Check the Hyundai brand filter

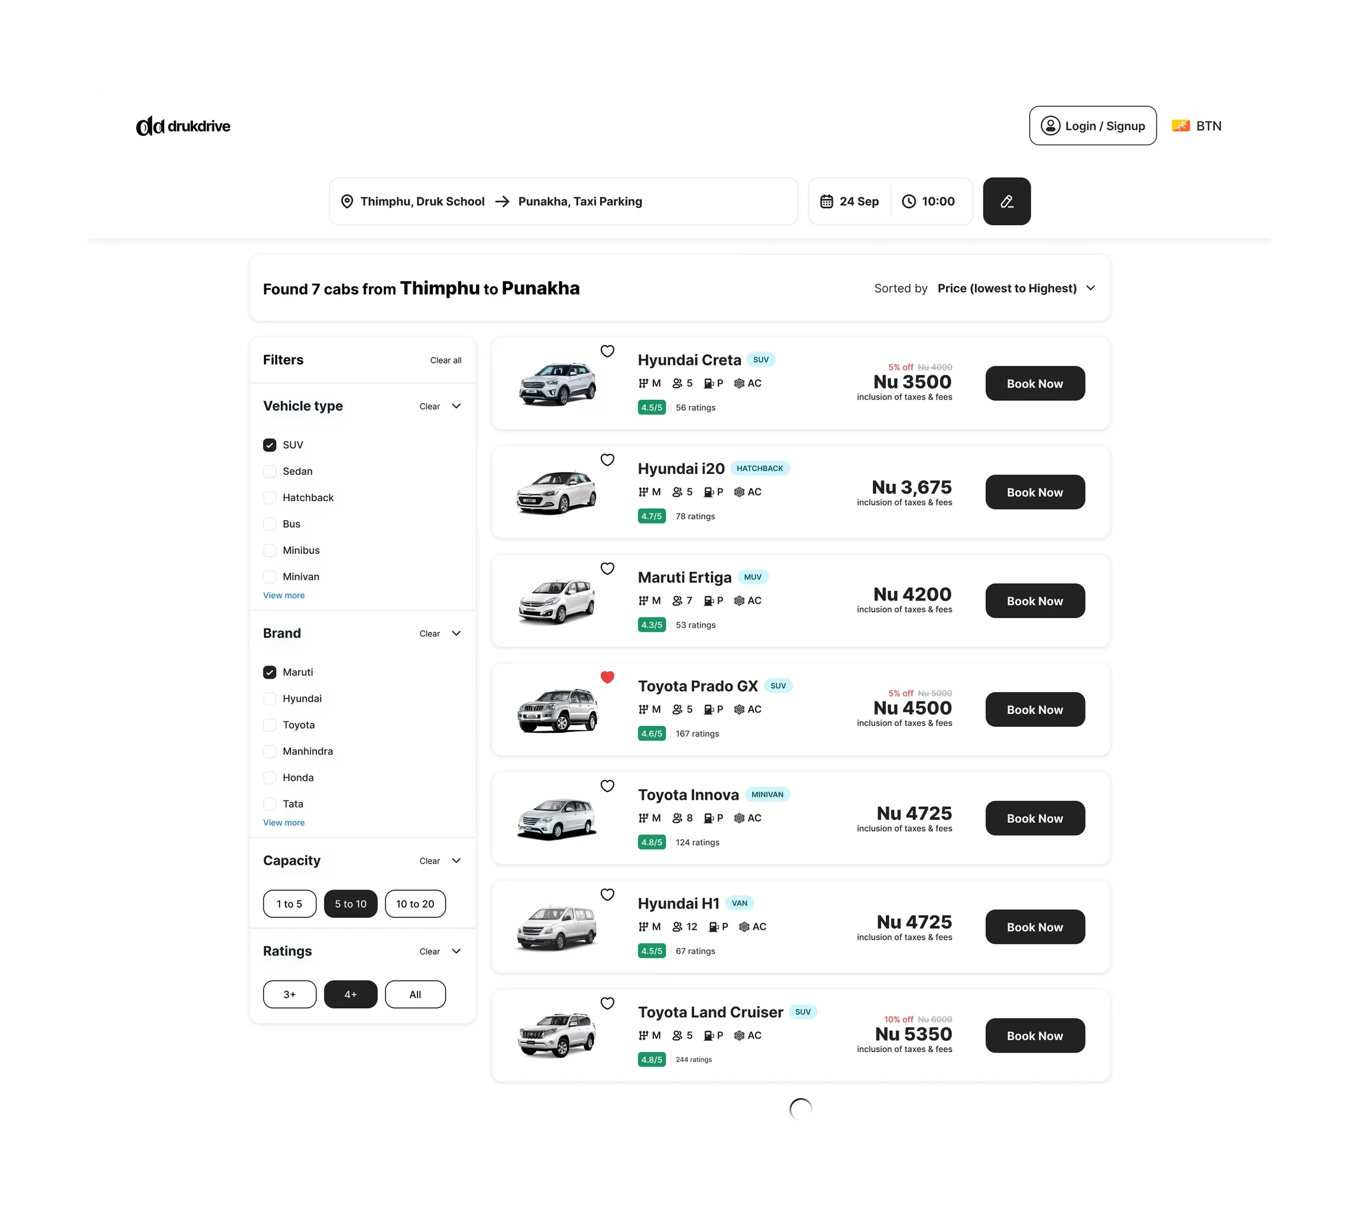[x=269, y=699]
